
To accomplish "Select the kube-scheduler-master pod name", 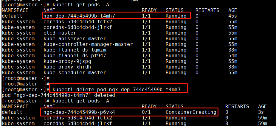I will point(75,73).
